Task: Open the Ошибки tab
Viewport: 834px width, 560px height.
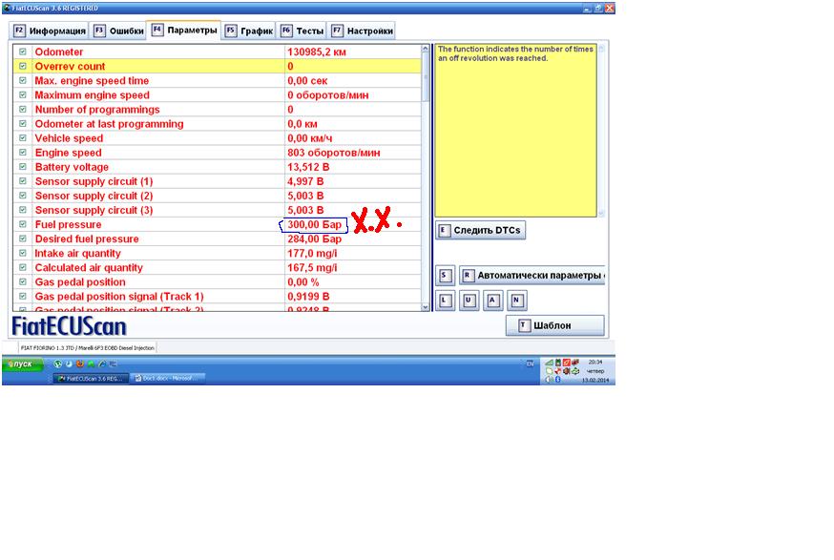Action: click(119, 31)
